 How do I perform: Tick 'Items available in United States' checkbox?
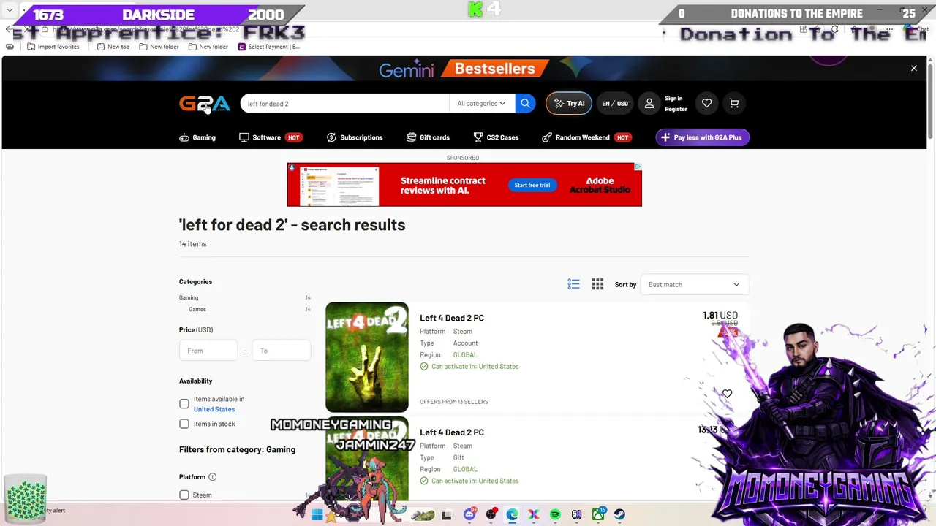(184, 404)
